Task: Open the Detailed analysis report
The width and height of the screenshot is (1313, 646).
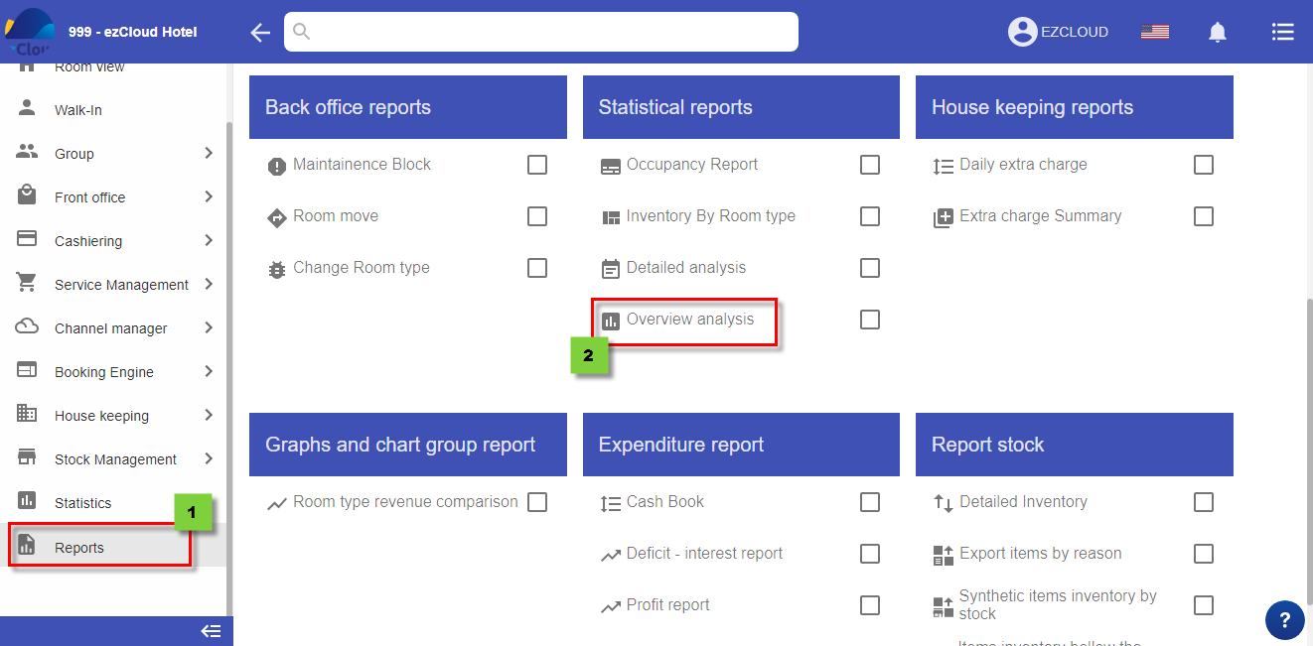Action: (x=685, y=268)
